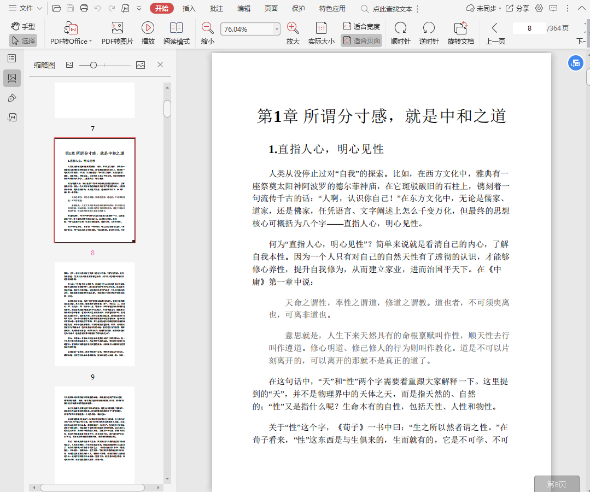Open the zoom percentage dropdown arrow

pos(277,29)
